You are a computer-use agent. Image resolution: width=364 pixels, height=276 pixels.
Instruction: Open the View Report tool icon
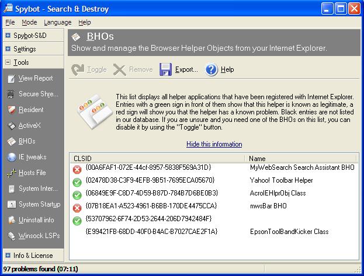tap(11, 79)
